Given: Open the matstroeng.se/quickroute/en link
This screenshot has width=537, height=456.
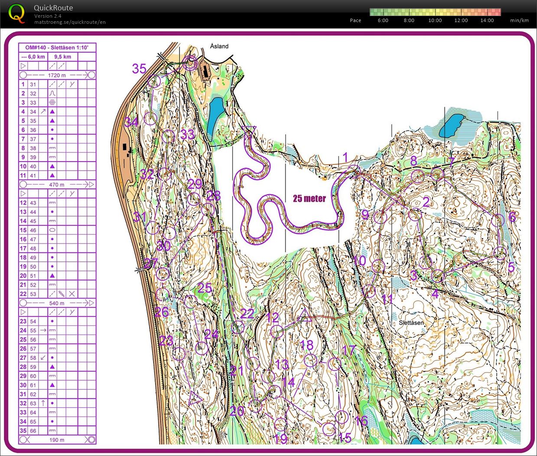Looking at the screenshot, I should click(70, 22).
